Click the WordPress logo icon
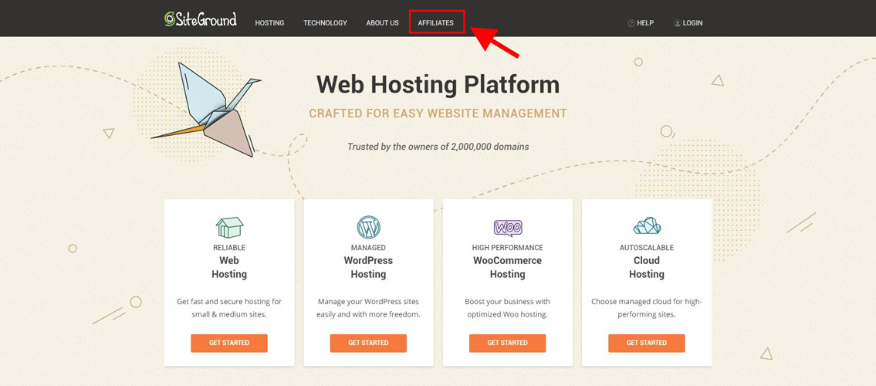876x386 pixels. point(368,228)
